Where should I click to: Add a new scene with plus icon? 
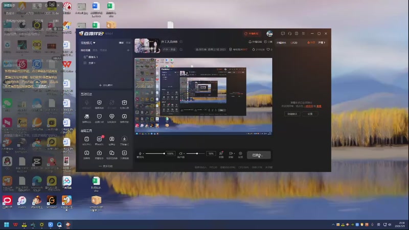(128, 50)
